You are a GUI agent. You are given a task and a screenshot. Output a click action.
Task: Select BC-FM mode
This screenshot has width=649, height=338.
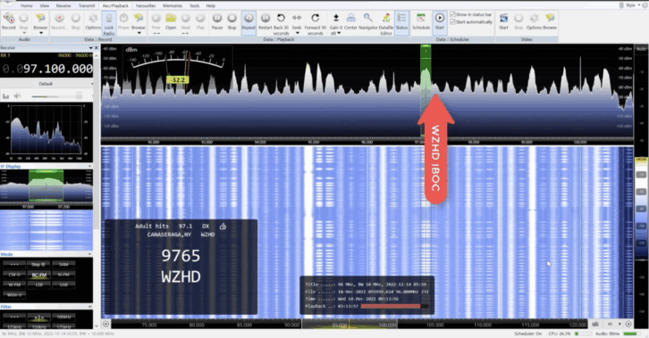click(x=39, y=275)
